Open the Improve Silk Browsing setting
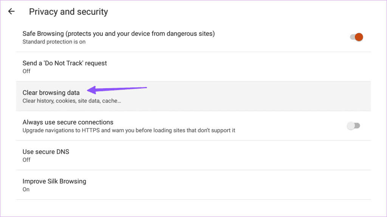The image size is (387, 217). 193,185
